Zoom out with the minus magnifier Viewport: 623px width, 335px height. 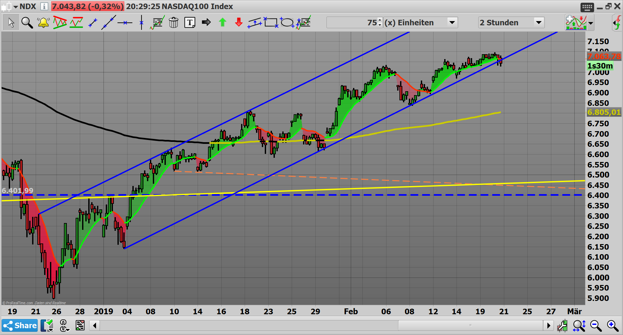(596, 326)
